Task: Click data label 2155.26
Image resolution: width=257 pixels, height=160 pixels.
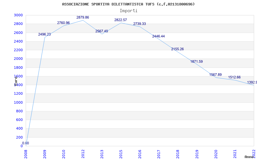Action: (x=178, y=49)
